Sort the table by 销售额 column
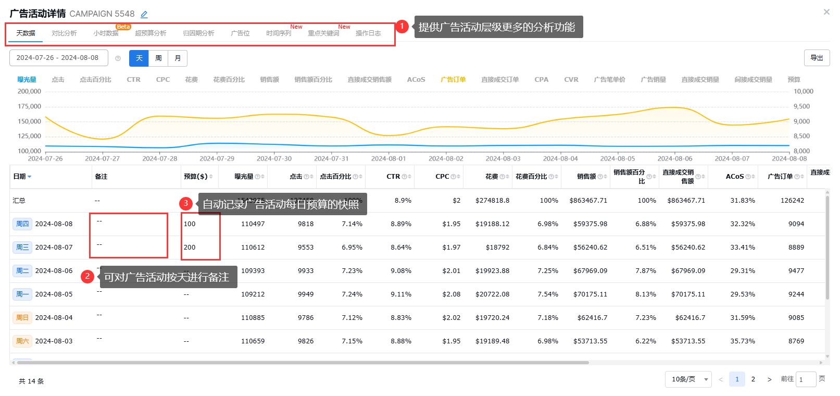This screenshot has height=396, width=840. 605,177
